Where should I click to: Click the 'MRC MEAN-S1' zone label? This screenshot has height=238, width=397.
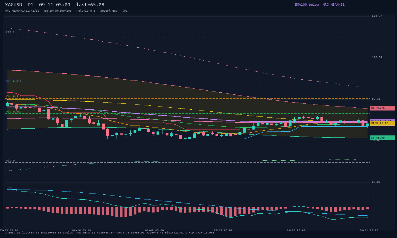point(333,5)
